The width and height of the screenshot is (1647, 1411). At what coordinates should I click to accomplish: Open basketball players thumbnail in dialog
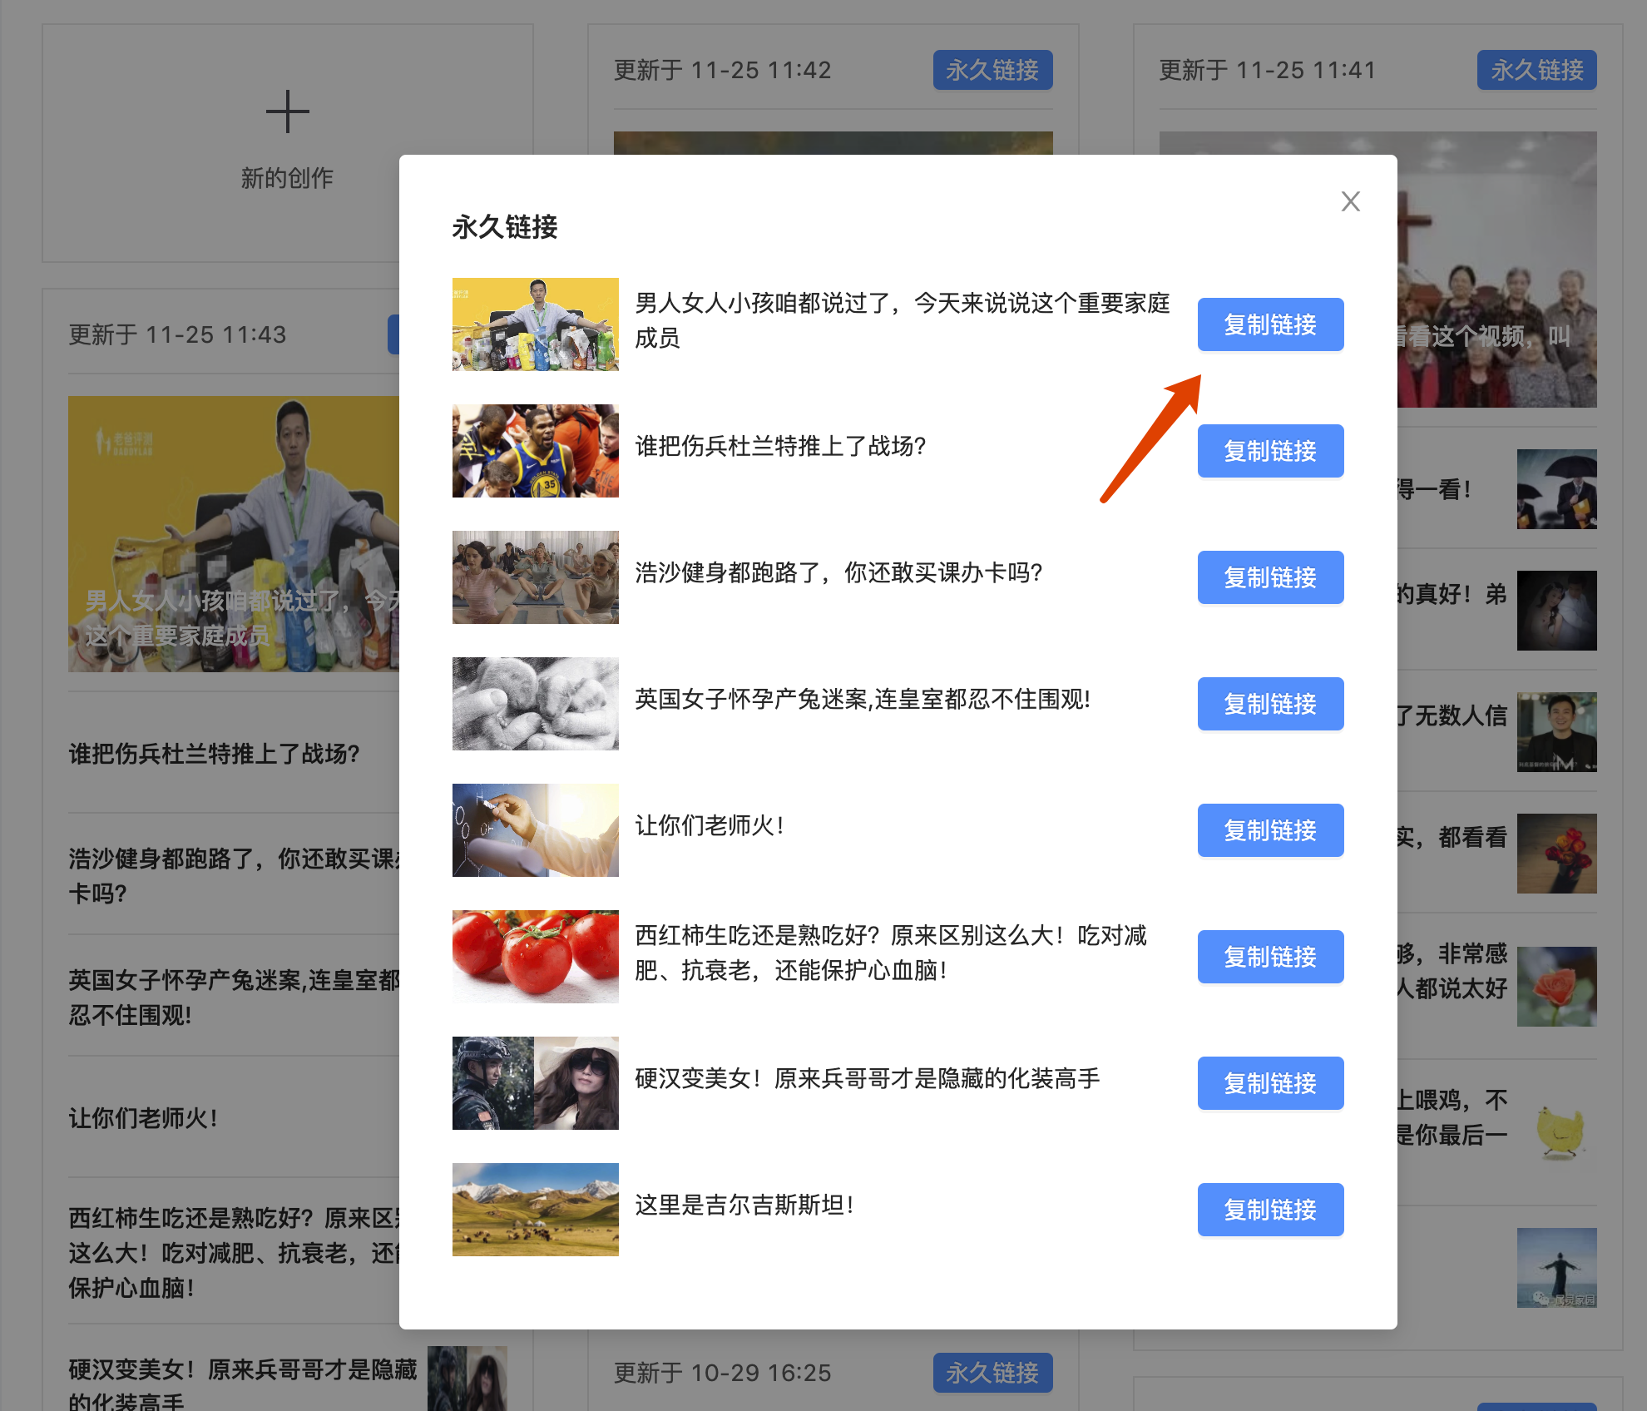(x=535, y=451)
